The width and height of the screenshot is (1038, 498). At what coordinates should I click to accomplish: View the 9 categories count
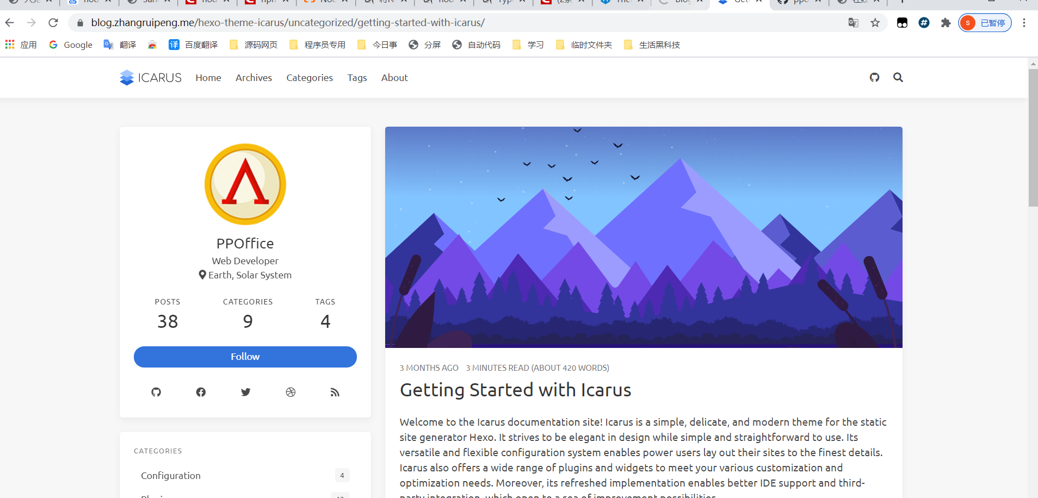click(248, 321)
